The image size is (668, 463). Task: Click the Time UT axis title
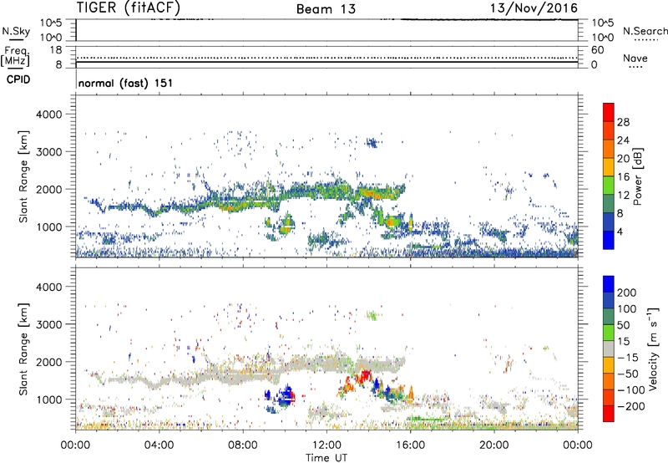coord(326,457)
